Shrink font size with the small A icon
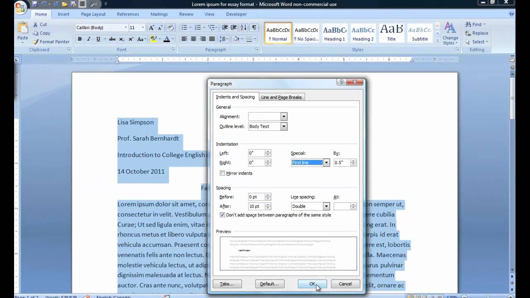 click(x=160, y=28)
